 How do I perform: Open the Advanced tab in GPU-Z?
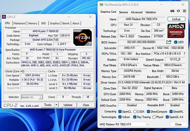click(137, 12)
